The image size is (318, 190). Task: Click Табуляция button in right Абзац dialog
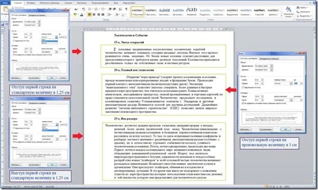point(245,129)
